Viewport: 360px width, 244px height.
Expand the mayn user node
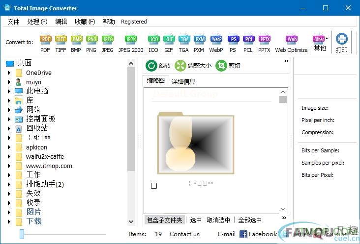[x=9, y=82]
